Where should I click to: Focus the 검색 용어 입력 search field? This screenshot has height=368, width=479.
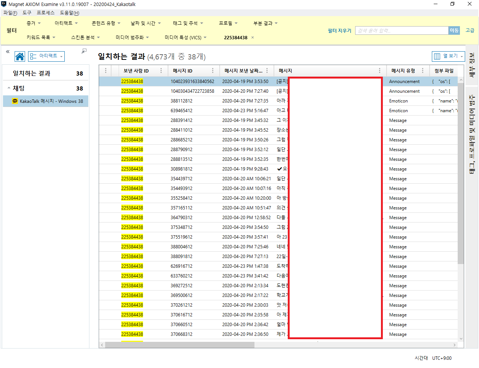[x=402, y=30]
